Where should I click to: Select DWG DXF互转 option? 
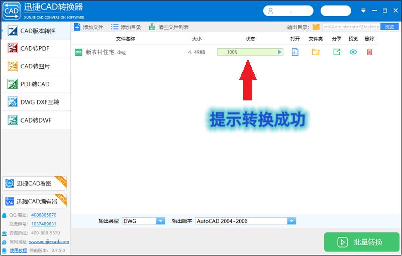pos(36,102)
